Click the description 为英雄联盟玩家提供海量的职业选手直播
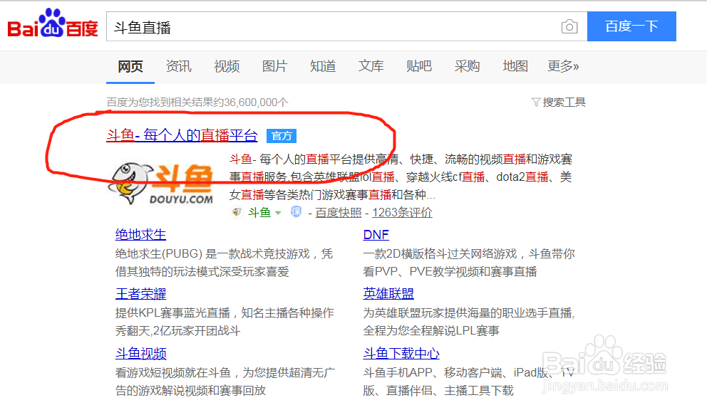The image size is (707, 410). click(x=469, y=322)
